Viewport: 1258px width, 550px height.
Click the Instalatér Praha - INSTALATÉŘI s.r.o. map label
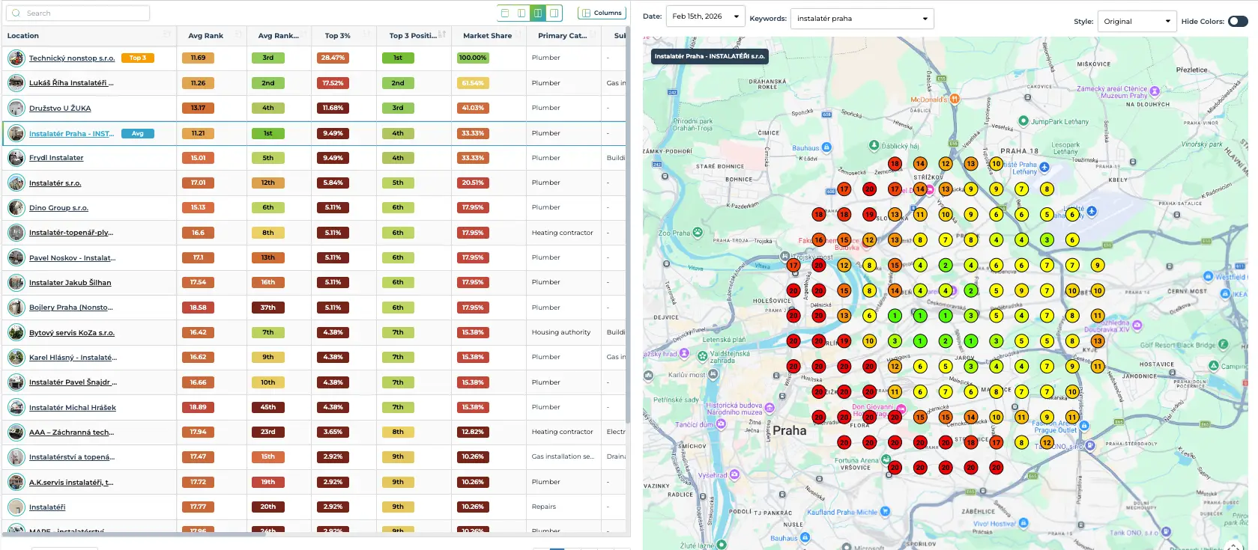click(x=710, y=56)
